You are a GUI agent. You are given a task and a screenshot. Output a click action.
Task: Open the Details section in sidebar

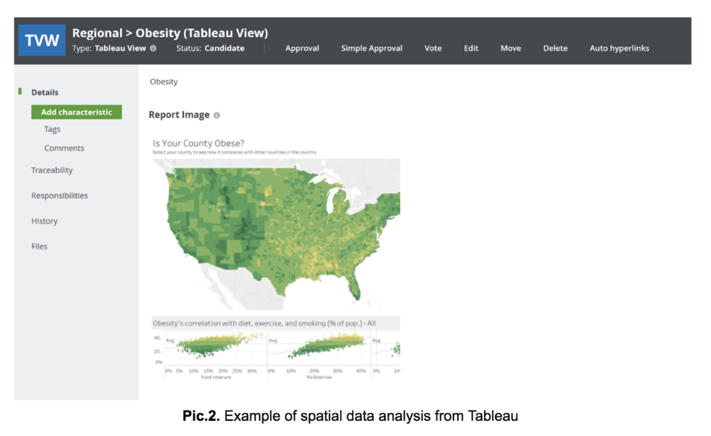[x=45, y=92]
